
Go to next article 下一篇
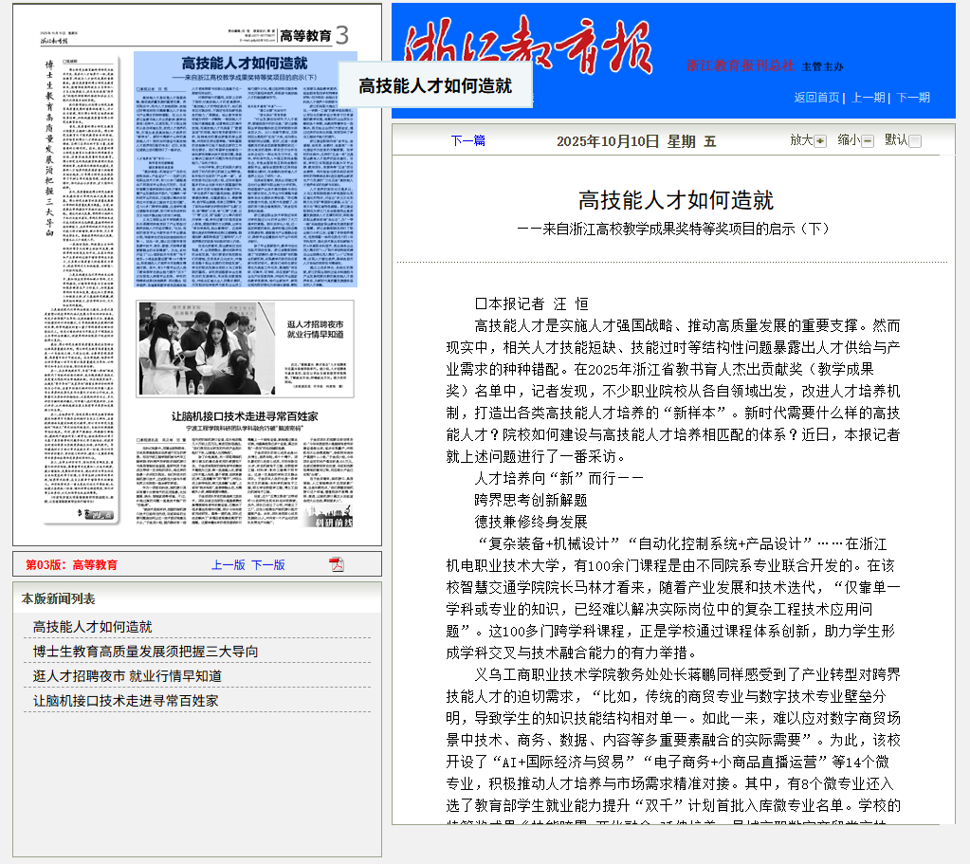467,140
